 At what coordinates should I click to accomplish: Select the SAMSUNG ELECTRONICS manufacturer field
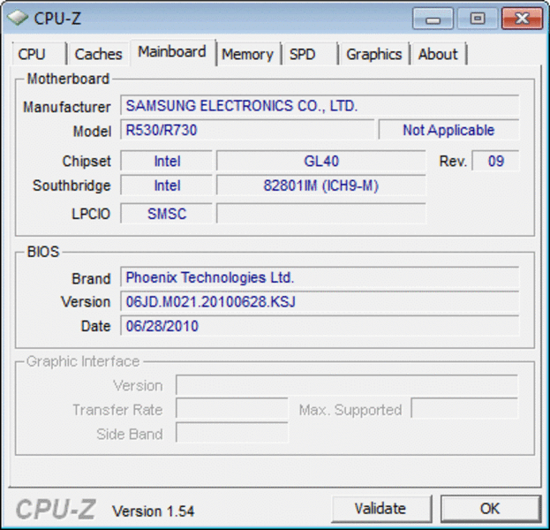pos(320,106)
